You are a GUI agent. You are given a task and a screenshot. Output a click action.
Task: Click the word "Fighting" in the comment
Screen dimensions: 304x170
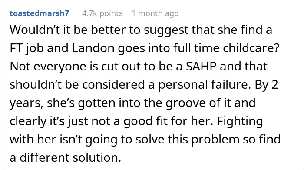240,121
